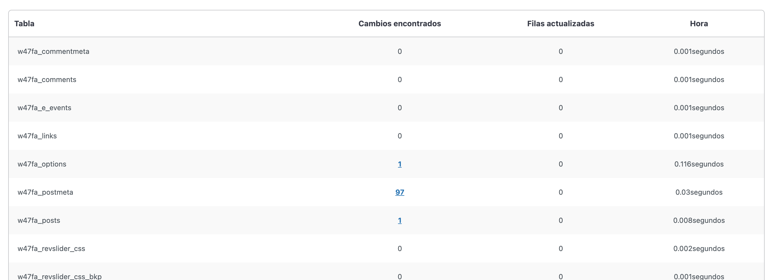Viewport: 769px width, 280px height.
Task: Select the w47fa_revslider_css_bkp table name
Action: (59, 276)
